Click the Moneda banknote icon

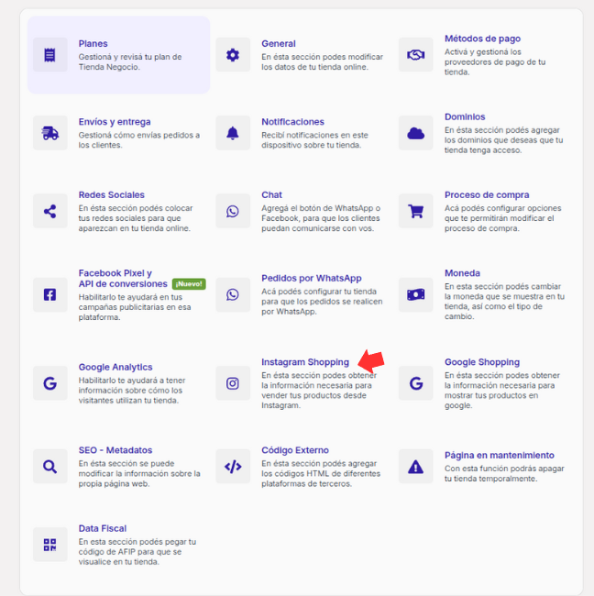pos(416,294)
